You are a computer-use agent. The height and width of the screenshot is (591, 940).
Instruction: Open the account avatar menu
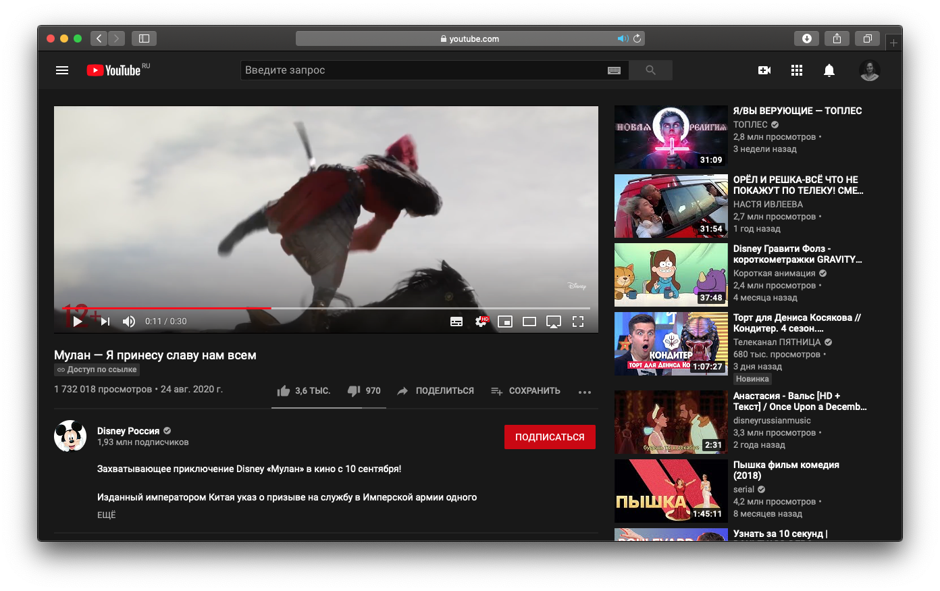[870, 70]
